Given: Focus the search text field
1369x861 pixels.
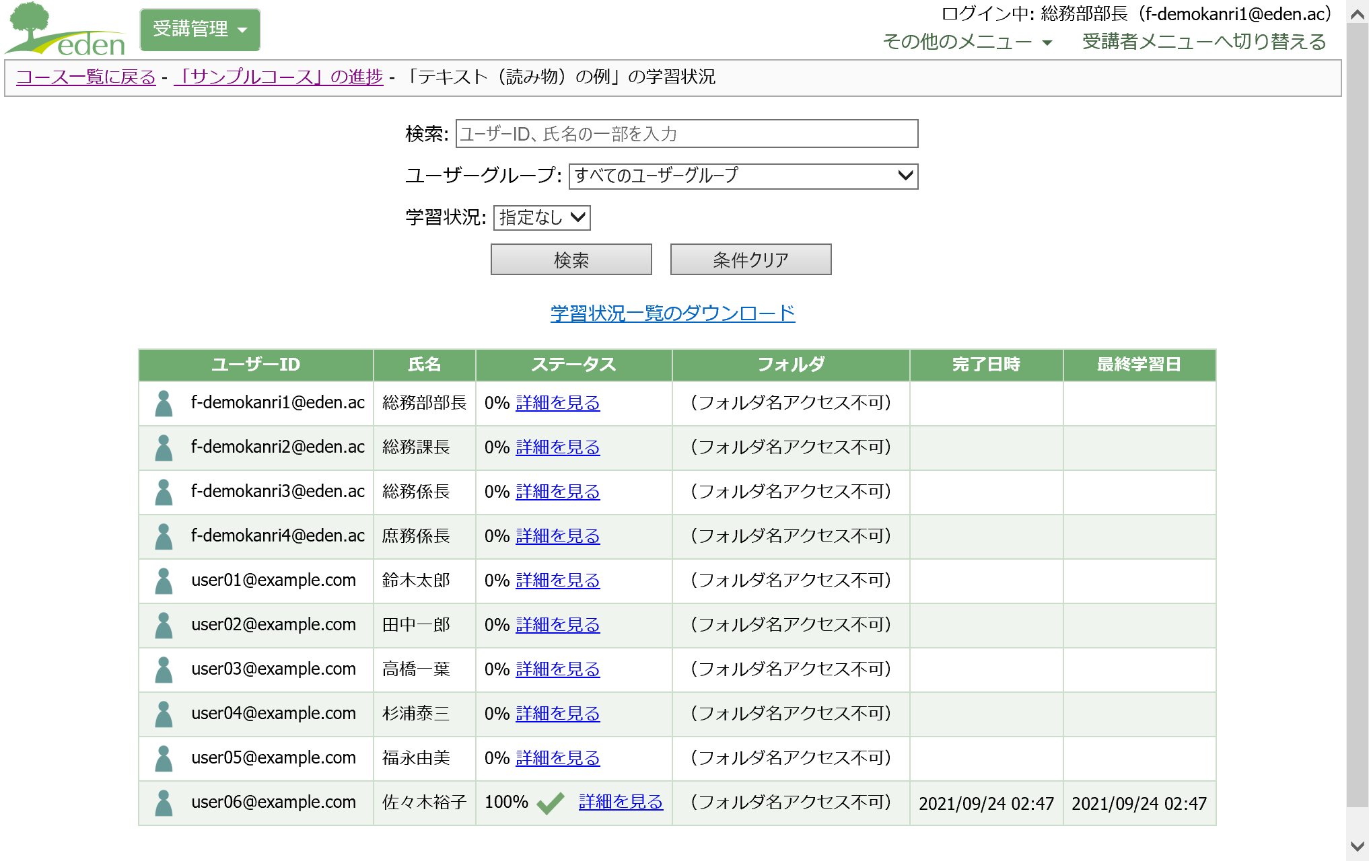Looking at the screenshot, I should coord(687,134).
